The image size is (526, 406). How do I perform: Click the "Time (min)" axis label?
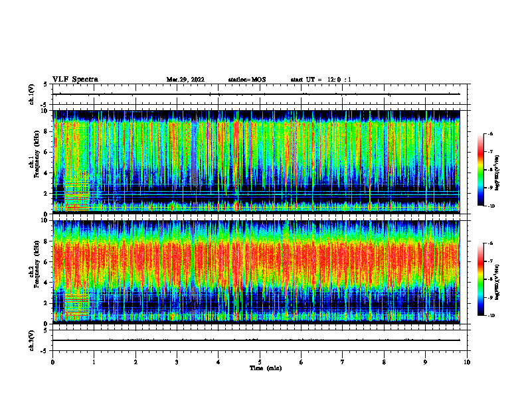point(266,368)
